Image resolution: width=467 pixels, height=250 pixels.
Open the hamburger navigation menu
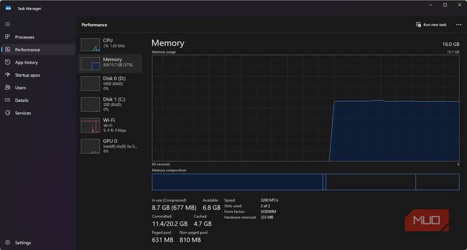point(8,24)
